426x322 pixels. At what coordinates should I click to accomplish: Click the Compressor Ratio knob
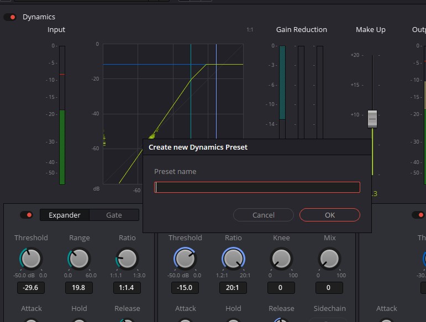233,258
